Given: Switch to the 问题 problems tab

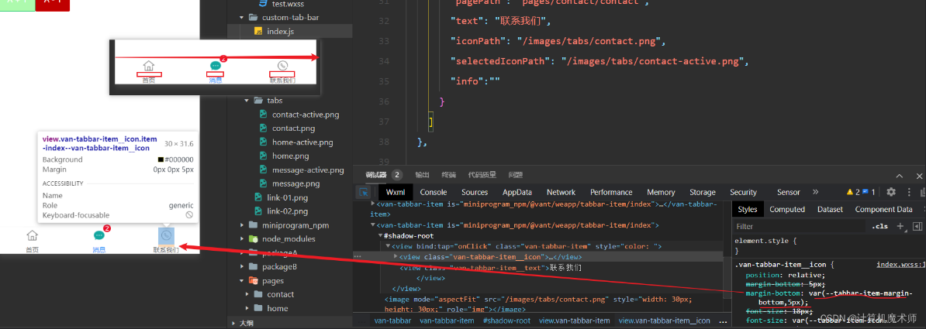Looking at the screenshot, I should (x=516, y=174).
